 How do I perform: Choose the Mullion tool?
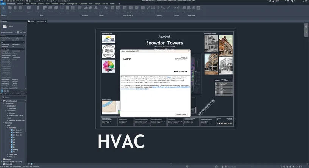pyautogui.click(x=73, y=8)
